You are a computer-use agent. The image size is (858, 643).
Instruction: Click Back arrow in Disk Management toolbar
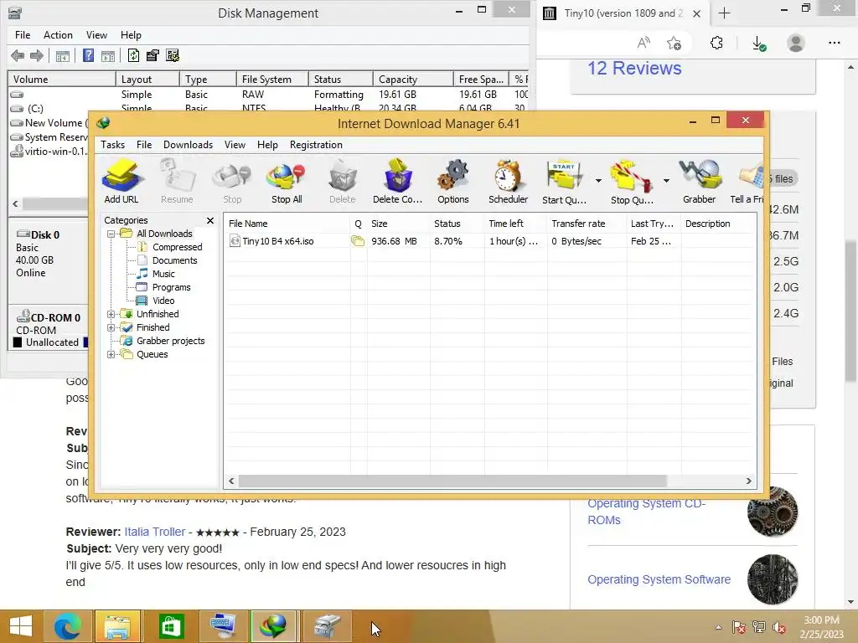click(x=18, y=55)
